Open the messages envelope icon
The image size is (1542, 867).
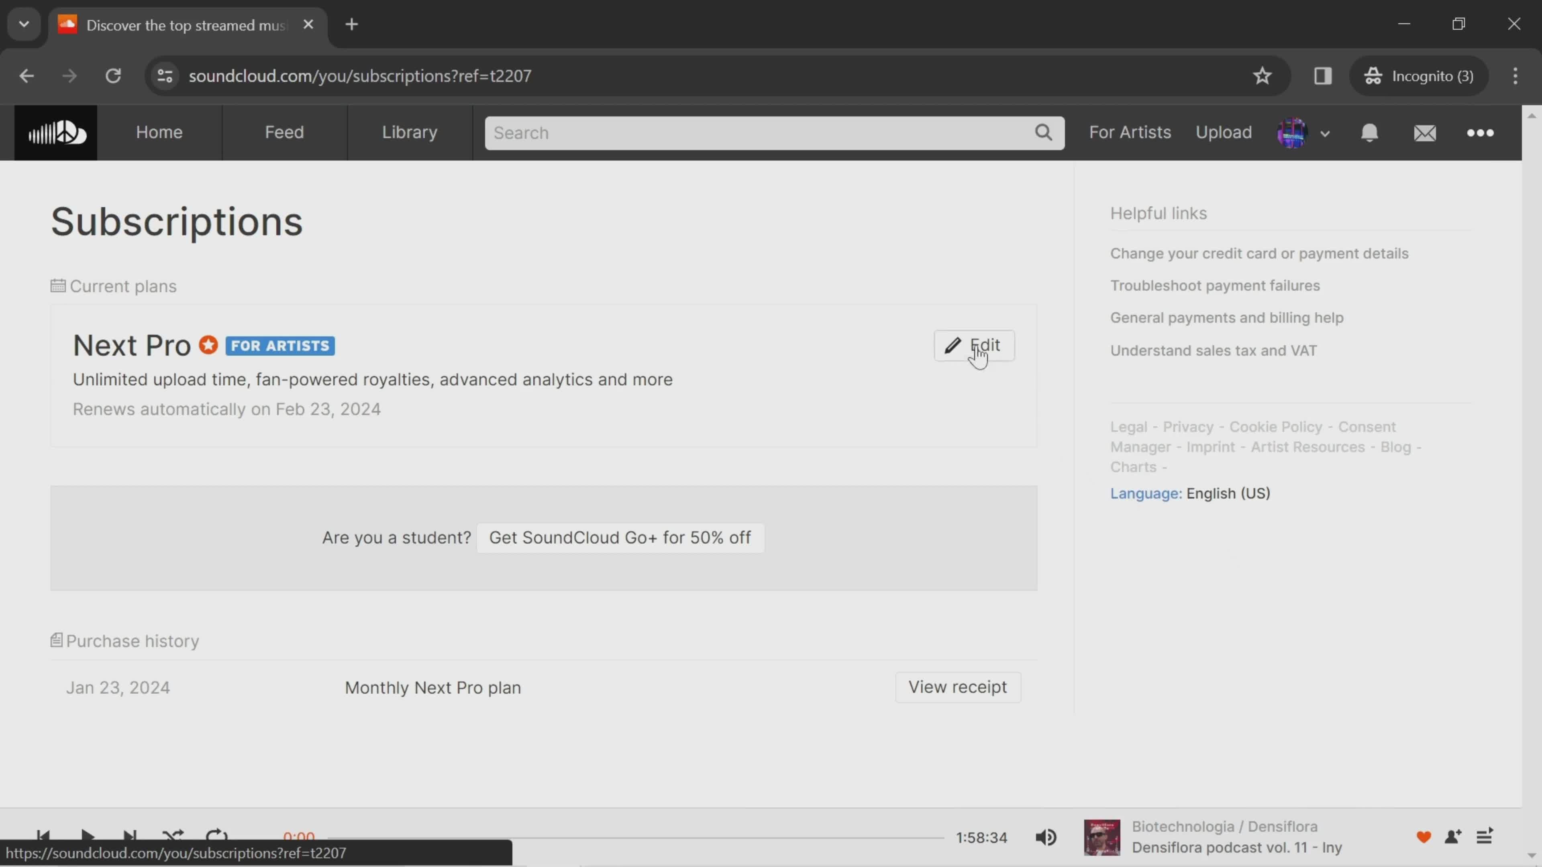(x=1425, y=133)
